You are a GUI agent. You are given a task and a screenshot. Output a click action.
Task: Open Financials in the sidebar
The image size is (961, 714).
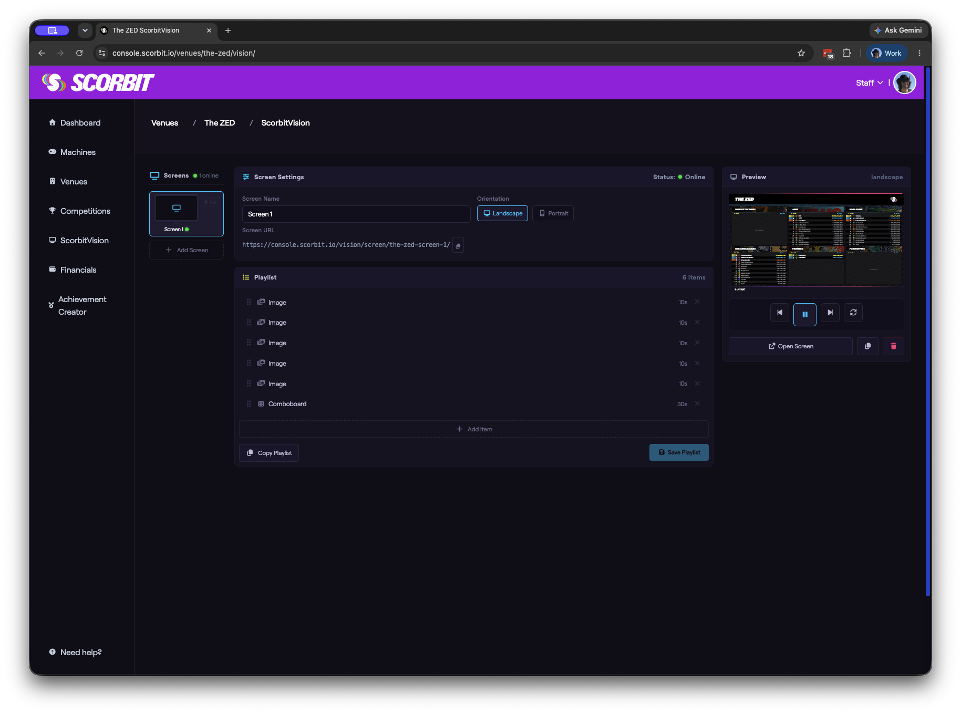click(x=73, y=270)
